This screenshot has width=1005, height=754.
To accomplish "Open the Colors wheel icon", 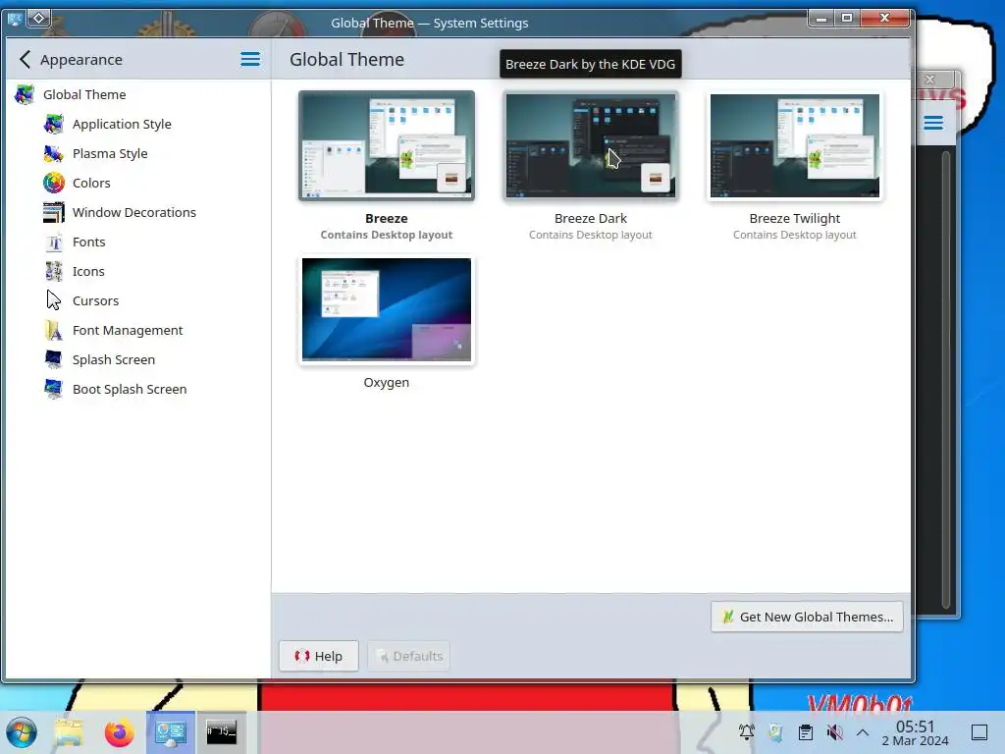I will click(54, 184).
